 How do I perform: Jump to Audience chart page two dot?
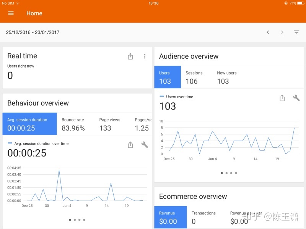click(226, 173)
